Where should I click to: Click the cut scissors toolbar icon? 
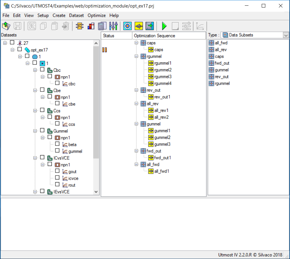(x=32, y=26)
